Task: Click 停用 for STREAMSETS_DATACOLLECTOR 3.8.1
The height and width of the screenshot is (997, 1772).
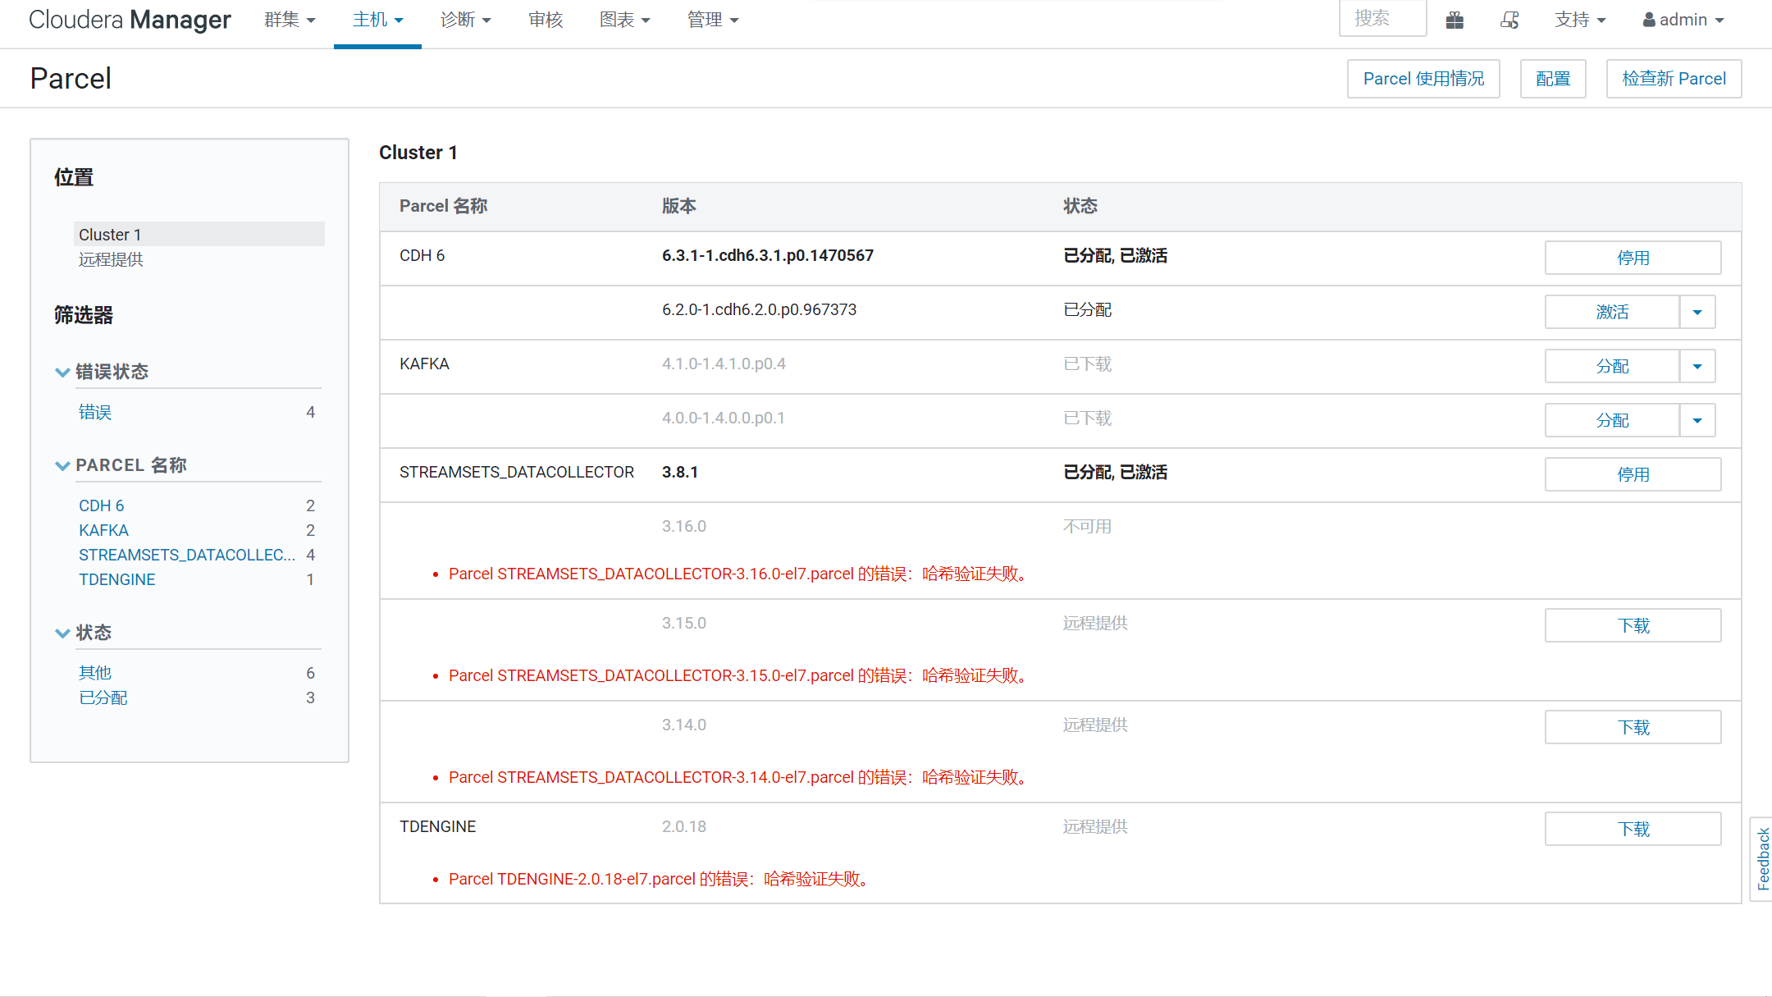Action: pos(1633,474)
